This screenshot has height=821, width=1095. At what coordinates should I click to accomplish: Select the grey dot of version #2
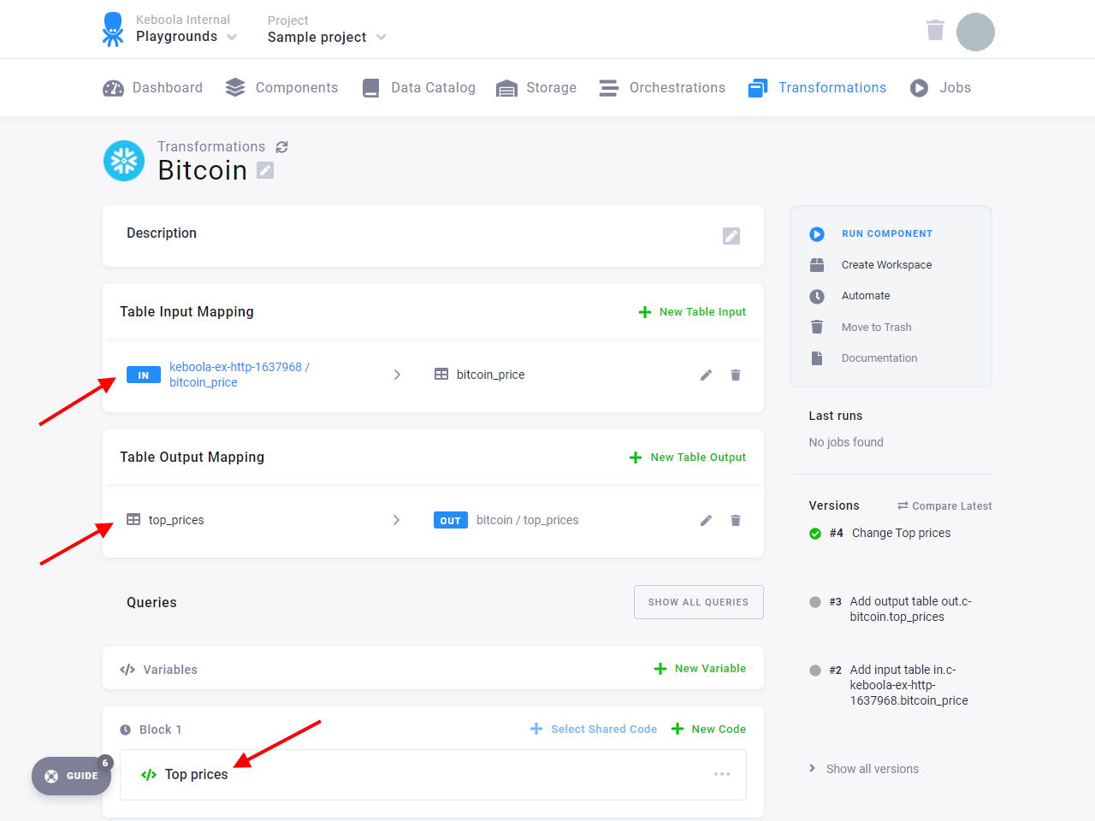pos(815,670)
